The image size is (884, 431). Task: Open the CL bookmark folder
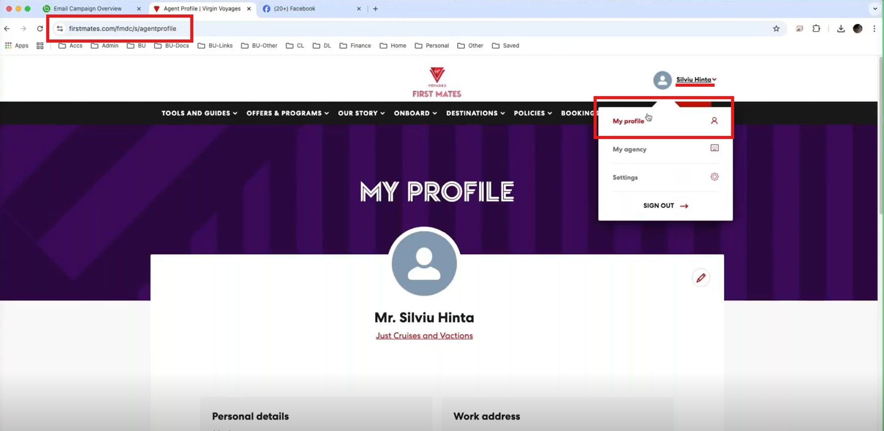tap(295, 46)
